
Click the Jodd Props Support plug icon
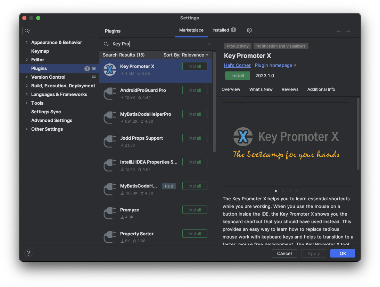pyautogui.click(x=110, y=141)
